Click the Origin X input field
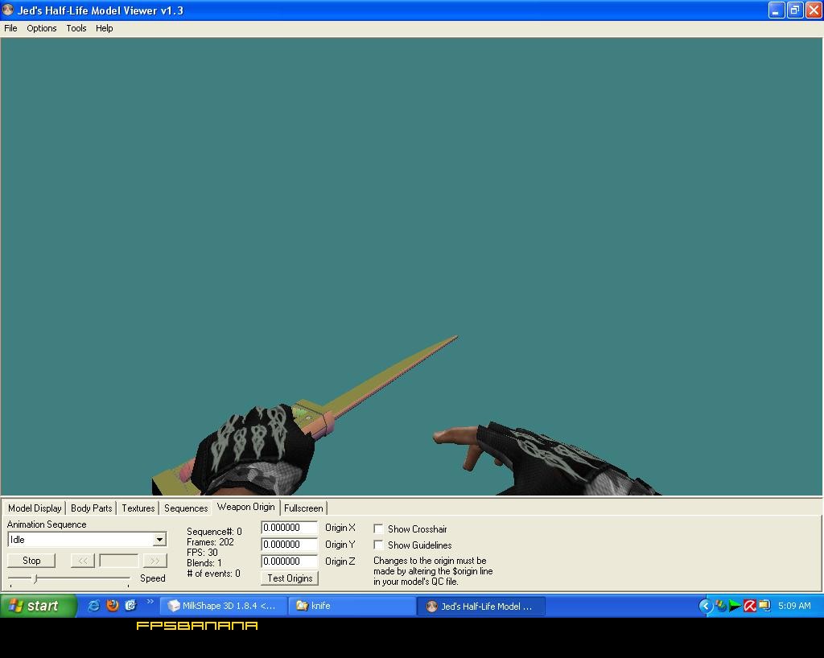Viewport: 824px width, 658px height. coord(289,528)
